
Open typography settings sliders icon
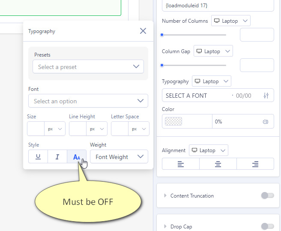pyautogui.click(x=266, y=96)
